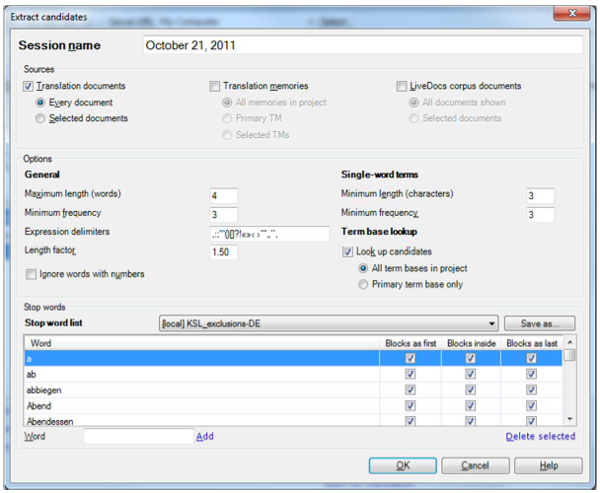600x493 pixels.
Task: Toggle Blocks inside for 'ab'
Action: 471,374
